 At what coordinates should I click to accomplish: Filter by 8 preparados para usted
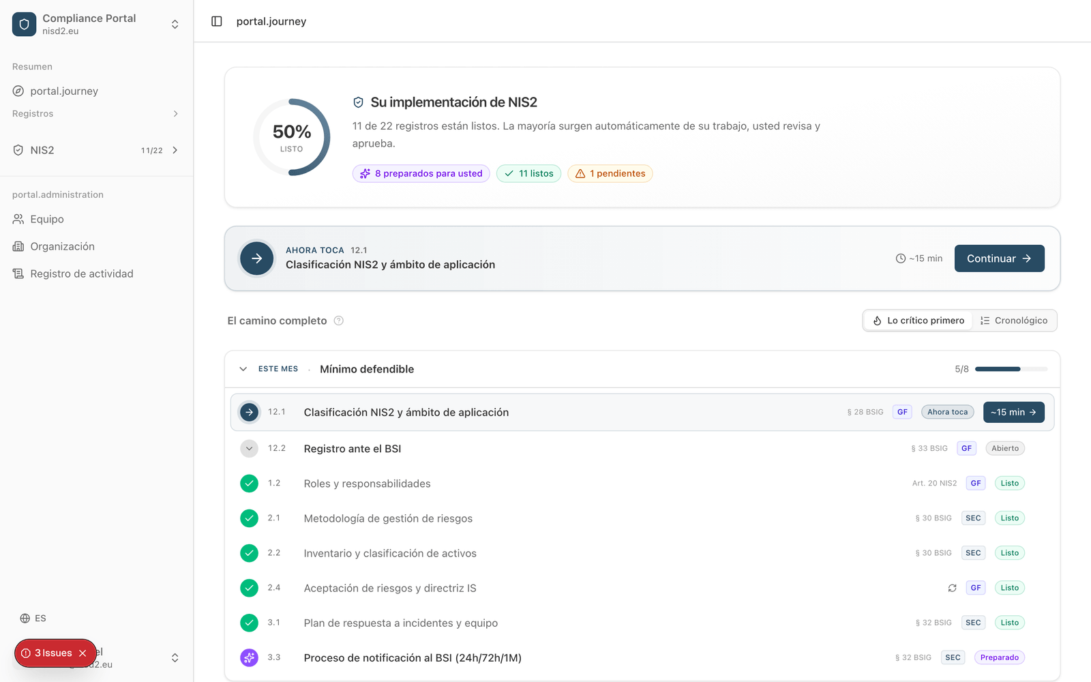pos(421,173)
